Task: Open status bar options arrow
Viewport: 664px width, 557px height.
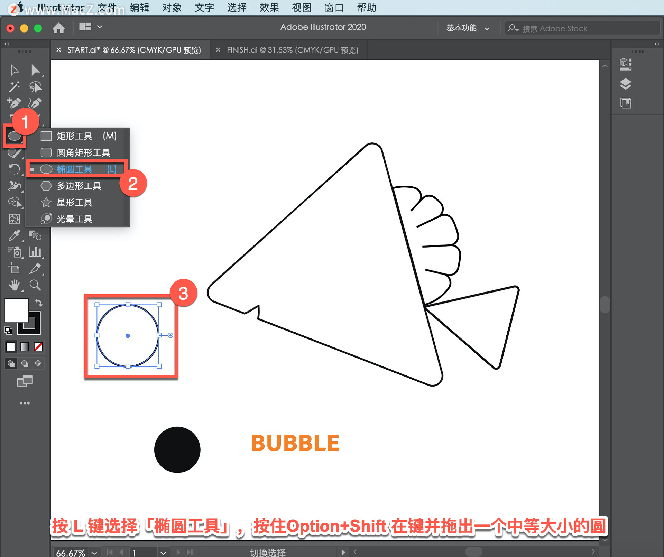Action: coord(343,552)
